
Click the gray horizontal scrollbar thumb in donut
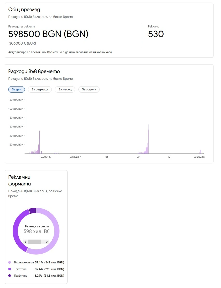[x=34, y=242]
